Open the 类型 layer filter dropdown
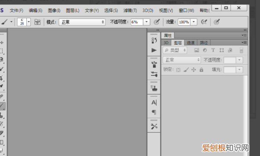This screenshot has width=260, height=156. tap(175, 50)
